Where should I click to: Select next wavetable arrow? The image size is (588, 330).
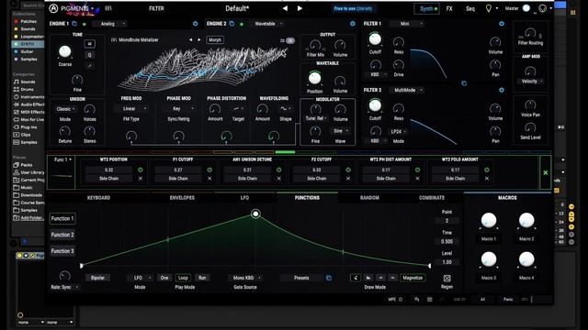[199, 39]
